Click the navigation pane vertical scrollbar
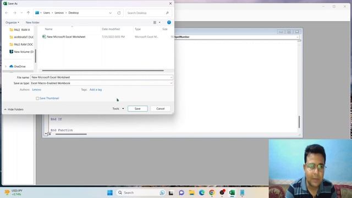352x198 pixels. pos(35,56)
